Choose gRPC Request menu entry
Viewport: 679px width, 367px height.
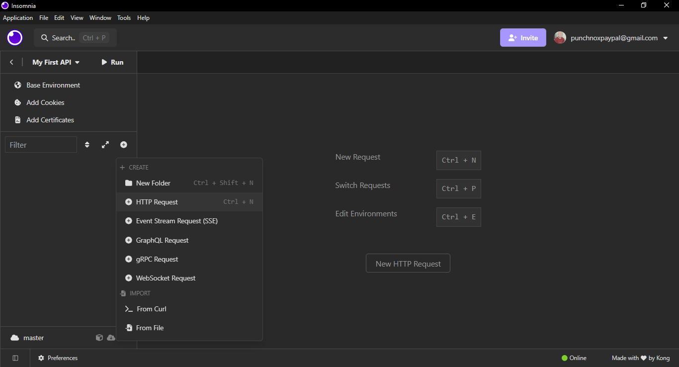[x=189, y=259]
